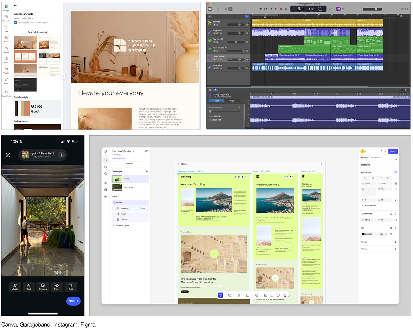
Task: Click Apply all 7 sections in Canva
Action: 37,32
